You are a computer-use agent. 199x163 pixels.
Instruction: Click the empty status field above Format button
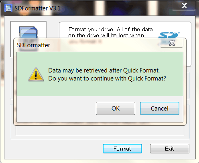pyautogui.click(x=100, y=131)
